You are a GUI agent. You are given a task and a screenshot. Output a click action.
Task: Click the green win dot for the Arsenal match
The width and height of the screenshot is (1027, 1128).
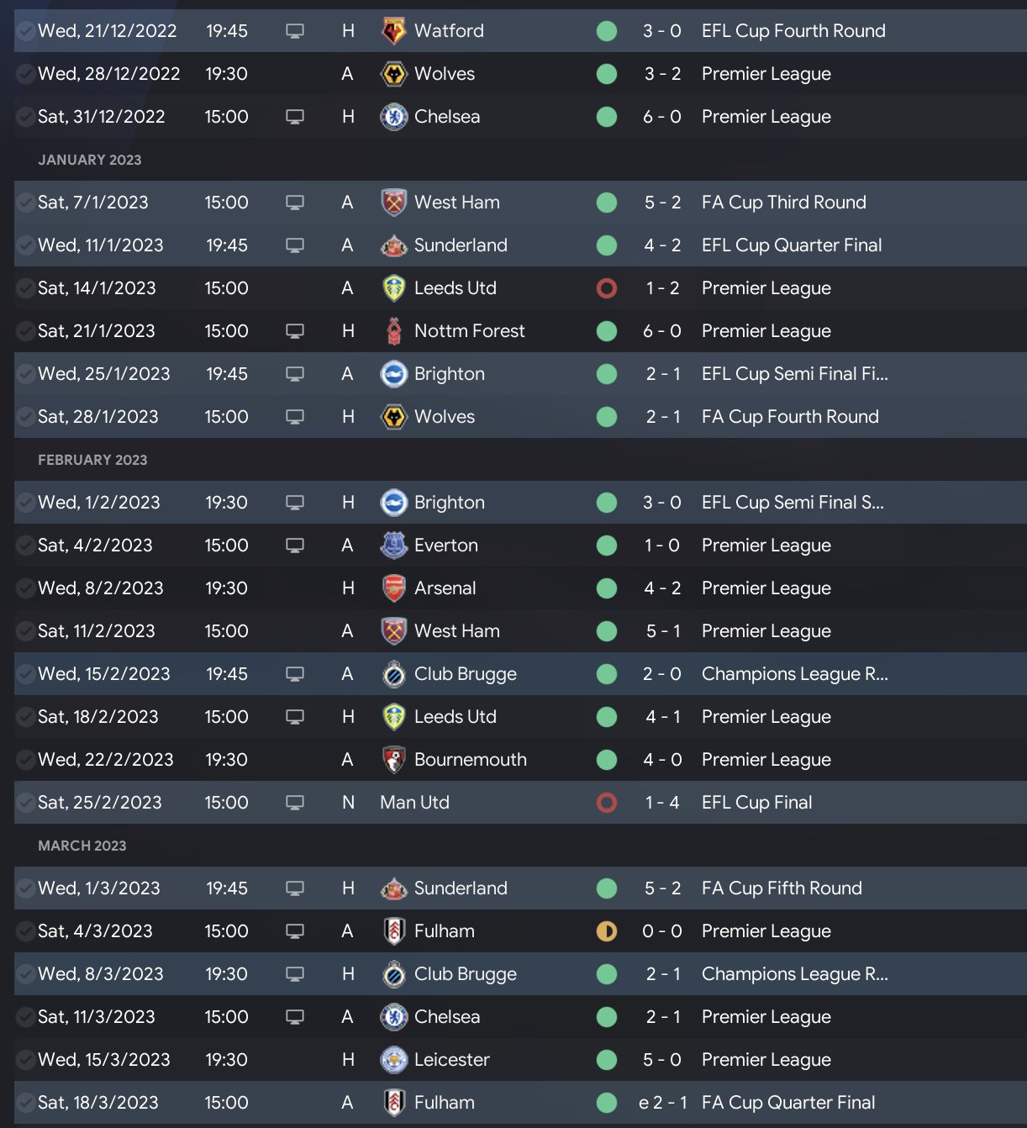click(x=606, y=588)
